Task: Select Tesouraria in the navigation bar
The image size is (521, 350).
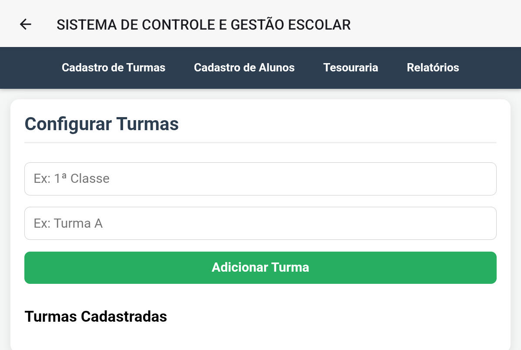Action: (x=351, y=67)
